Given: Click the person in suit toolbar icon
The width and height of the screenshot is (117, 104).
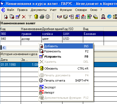Looking at the screenshot, I should pos(103,17).
